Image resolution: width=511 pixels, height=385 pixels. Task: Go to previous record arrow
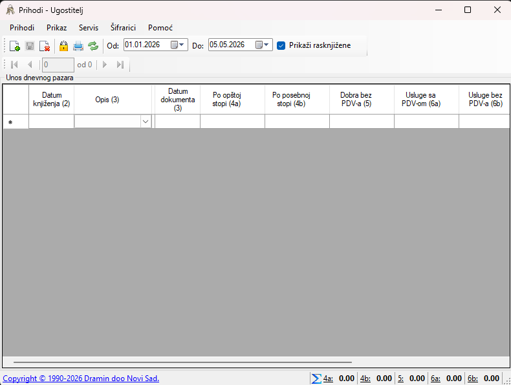(30, 65)
